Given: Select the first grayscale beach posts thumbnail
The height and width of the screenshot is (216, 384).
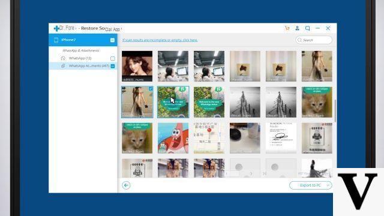Looking at the screenshot, I should (245, 102).
